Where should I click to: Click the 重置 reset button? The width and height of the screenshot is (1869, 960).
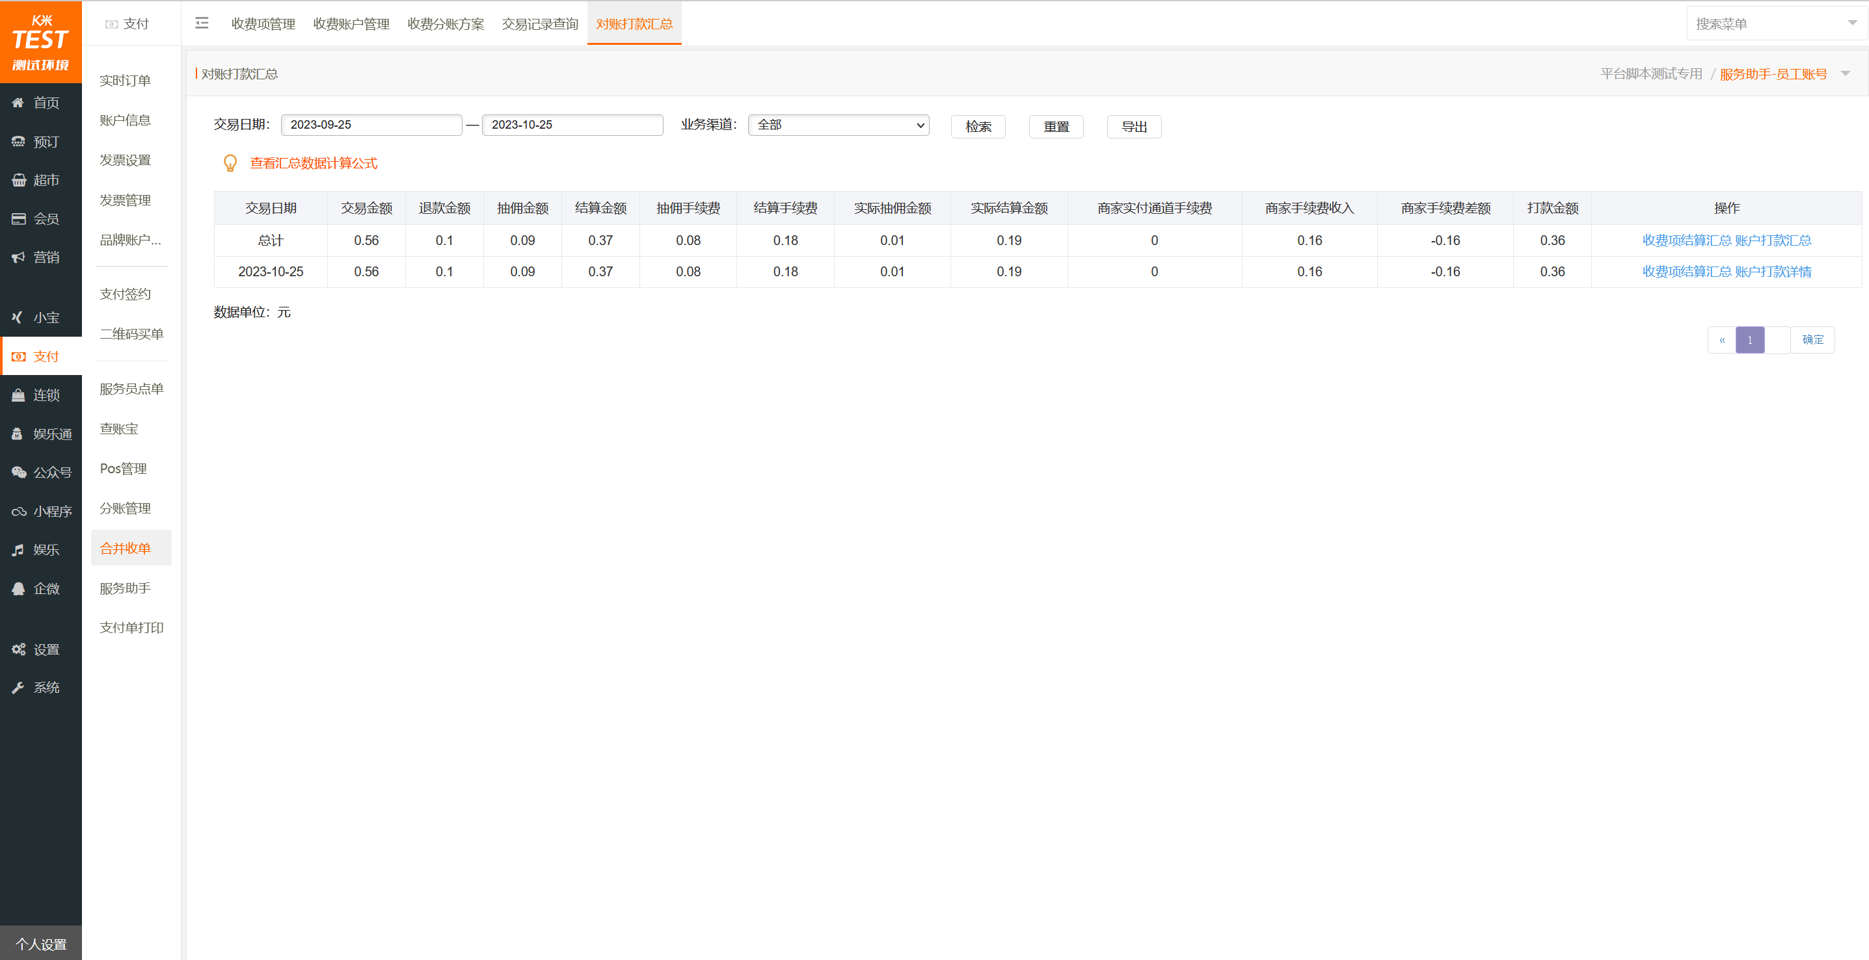[x=1056, y=127]
